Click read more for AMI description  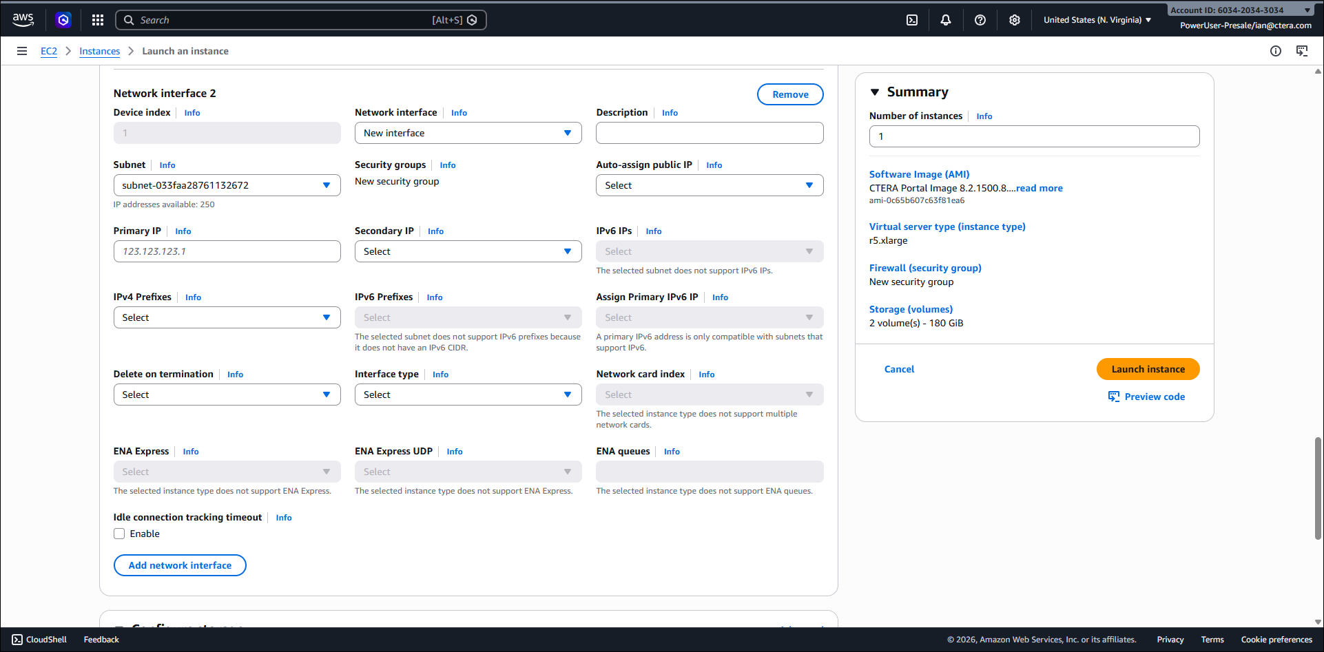coord(1039,188)
